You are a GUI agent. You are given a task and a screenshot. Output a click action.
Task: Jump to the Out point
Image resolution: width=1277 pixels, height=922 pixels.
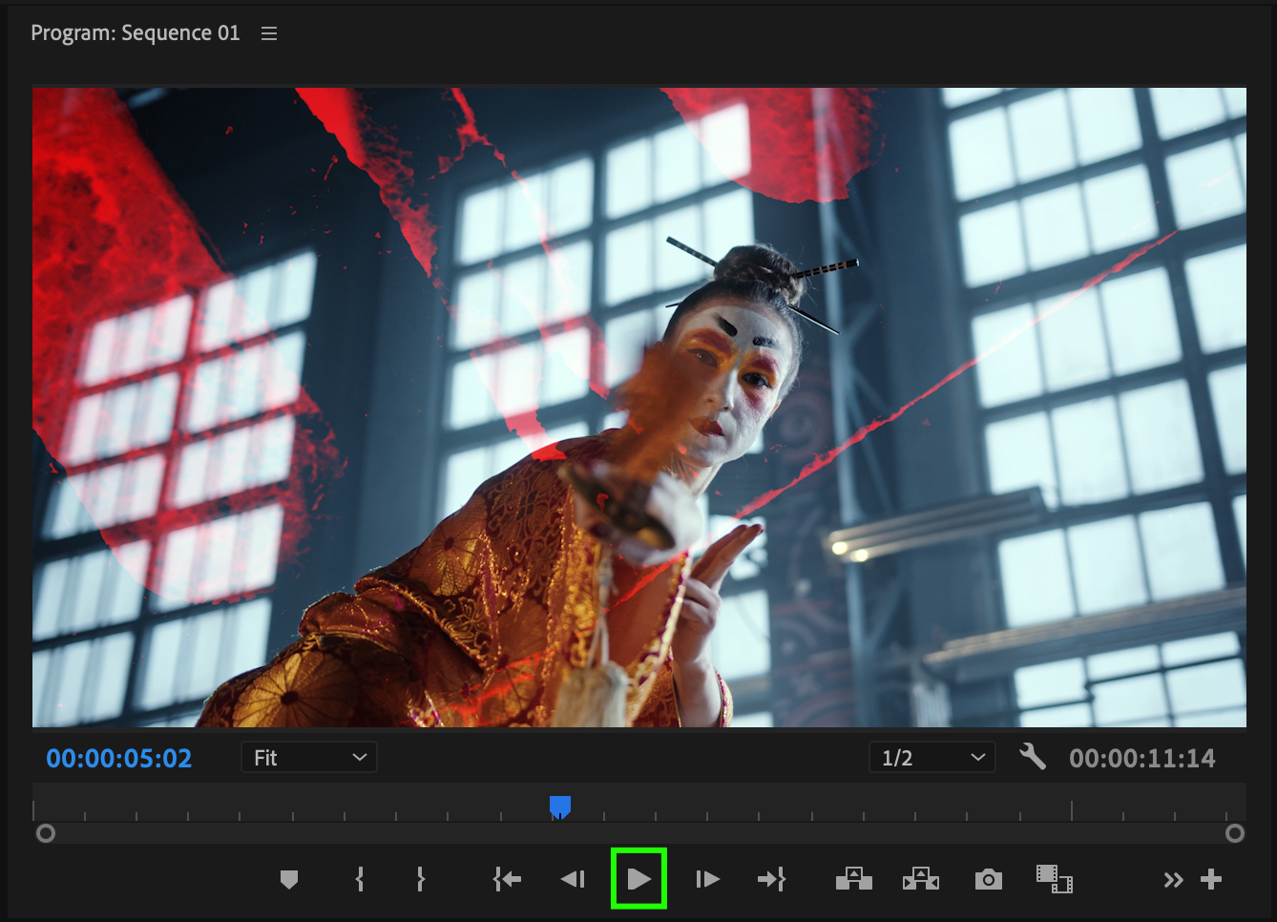[x=771, y=879]
